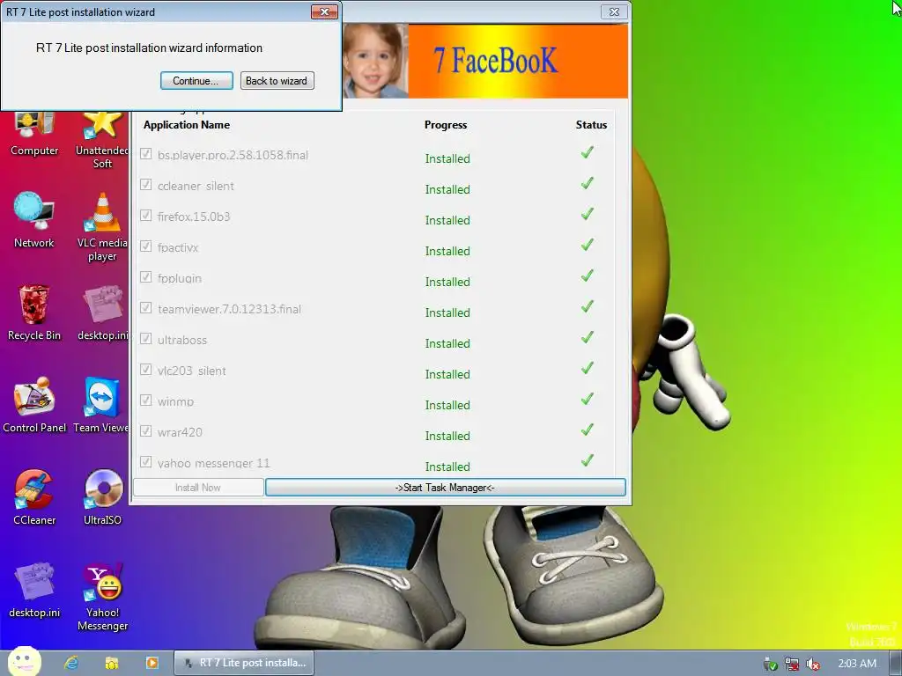Click Installed text in ultraboss row
The height and width of the screenshot is (676, 902).
coord(447,344)
